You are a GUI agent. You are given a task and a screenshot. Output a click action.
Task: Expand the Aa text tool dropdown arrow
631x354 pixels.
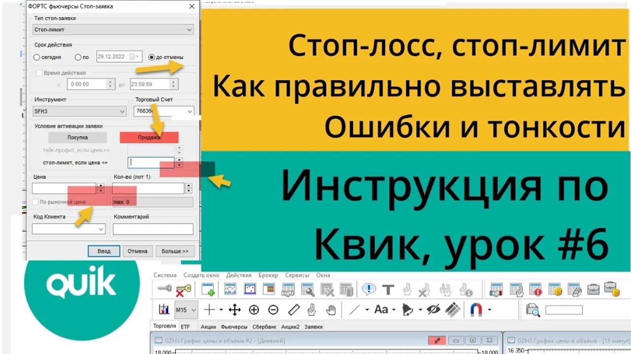[394, 310]
